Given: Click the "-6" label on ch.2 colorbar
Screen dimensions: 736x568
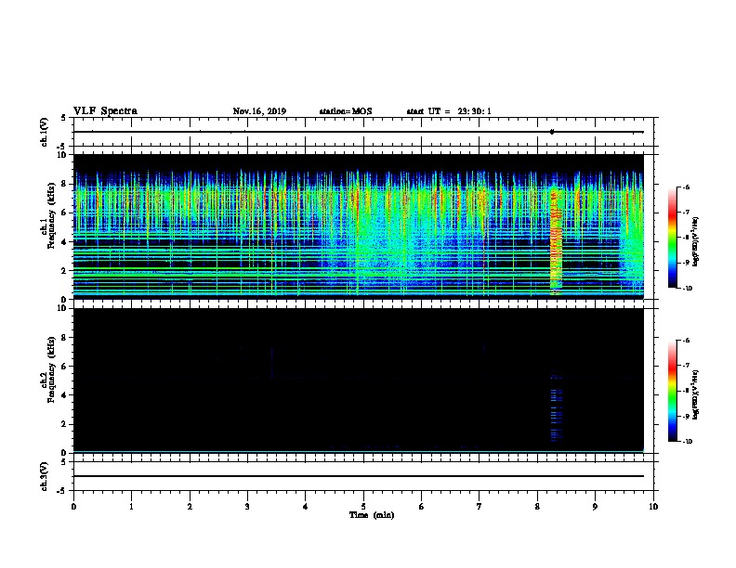Looking at the screenshot, I should (x=686, y=341).
